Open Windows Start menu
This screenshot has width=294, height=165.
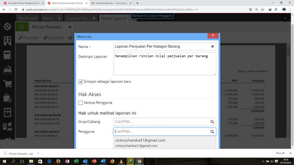pyautogui.click(x=4, y=161)
